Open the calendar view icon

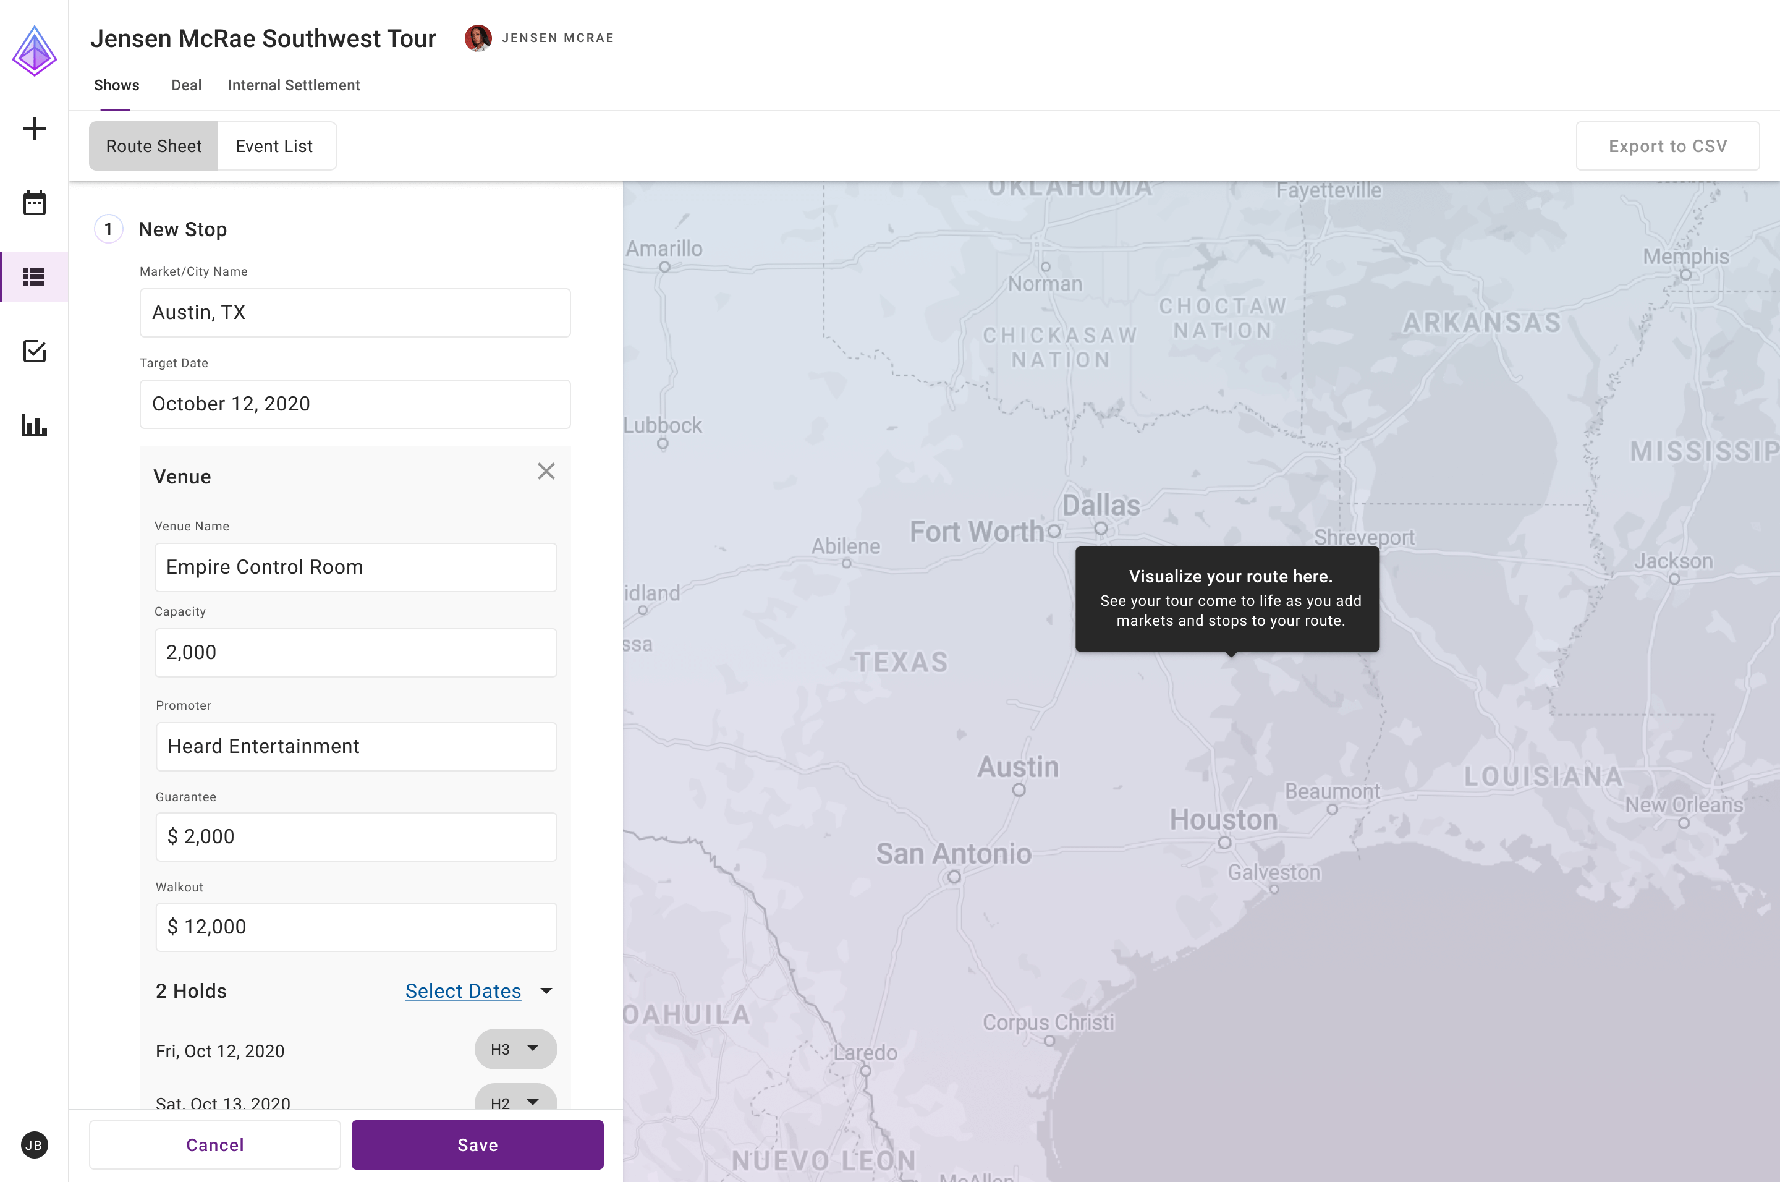pos(34,202)
